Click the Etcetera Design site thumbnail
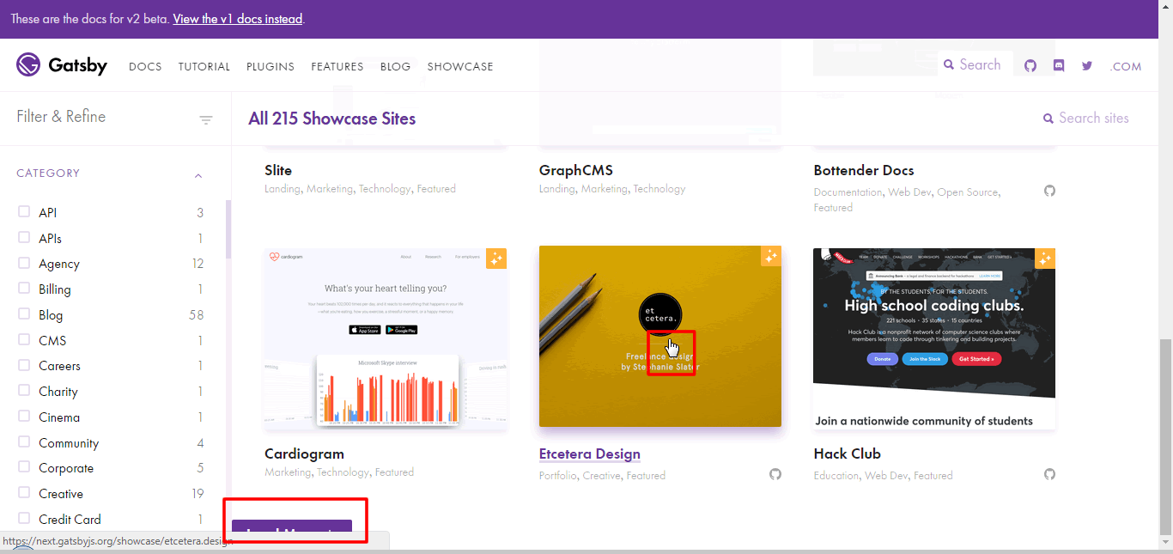 tap(660, 337)
